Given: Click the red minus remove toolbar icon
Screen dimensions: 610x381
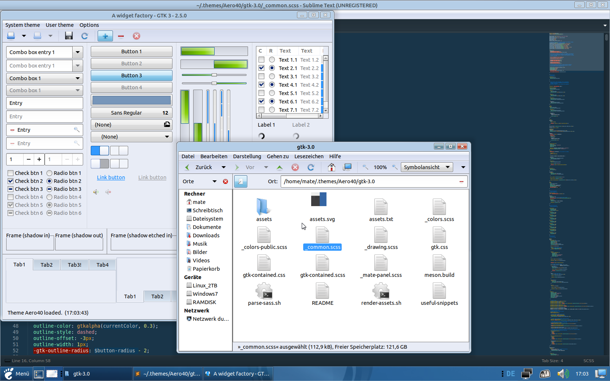Looking at the screenshot, I should coord(121,36).
